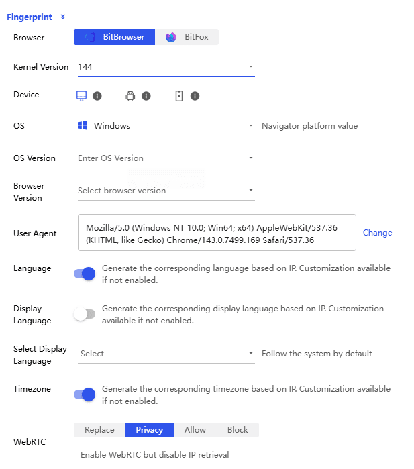Image resolution: width=414 pixels, height=469 pixels.
Task: Disable the Language based on IP toggle
Action: [x=85, y=274]
